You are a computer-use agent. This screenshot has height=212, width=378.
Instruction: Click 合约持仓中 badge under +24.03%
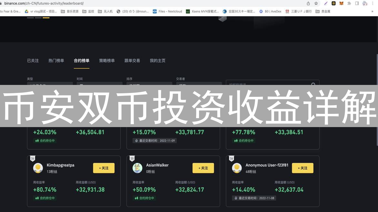(x=45, y=141)
